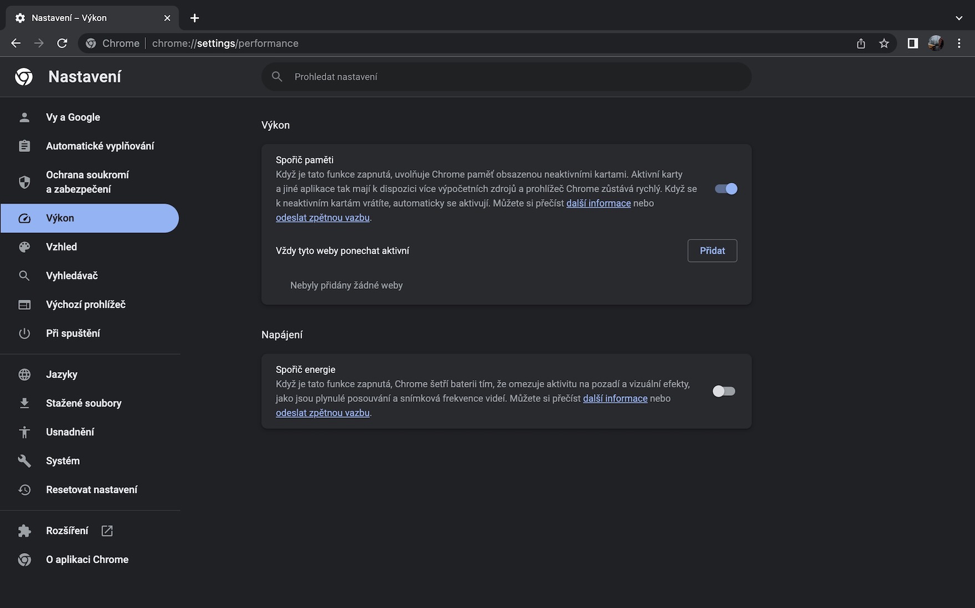Focus the Prohledat nastavení search field
This screenshot has width=975, height=608.
[506, 77]
